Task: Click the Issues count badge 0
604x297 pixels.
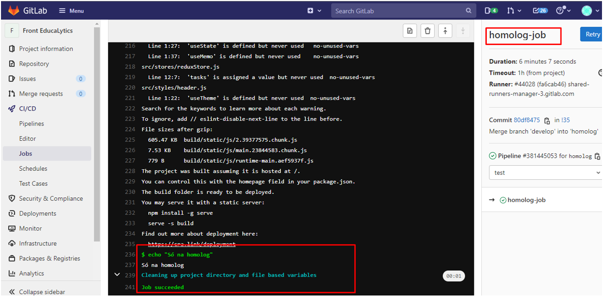Action: (81, 79)
